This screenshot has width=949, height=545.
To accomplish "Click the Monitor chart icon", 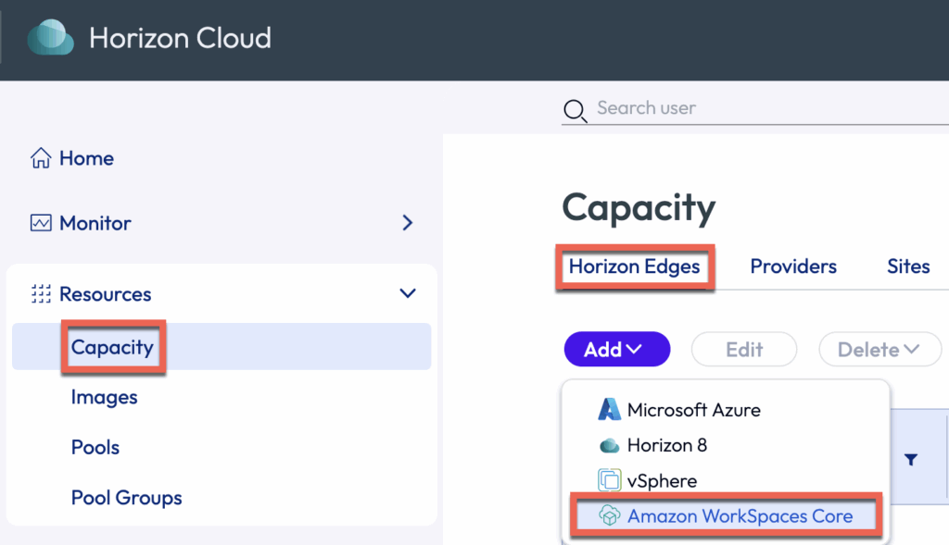I will pyautogui.click(x=41, y=223).
